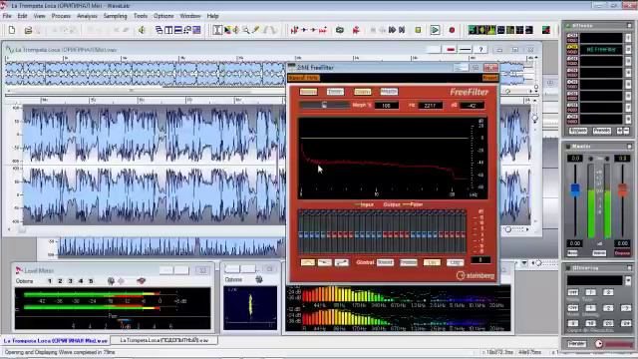Screen dimensions: 638x359
Task: Open the Process menu
Action: pos(61,16)
